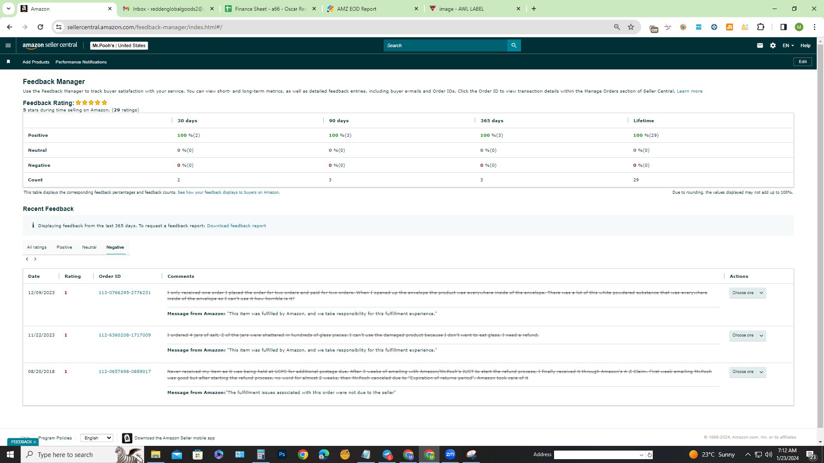This screenshot has height=463, width=824.
Task: Expand Choose one for order 113-0766295-2776231
Action: point(748,293)
